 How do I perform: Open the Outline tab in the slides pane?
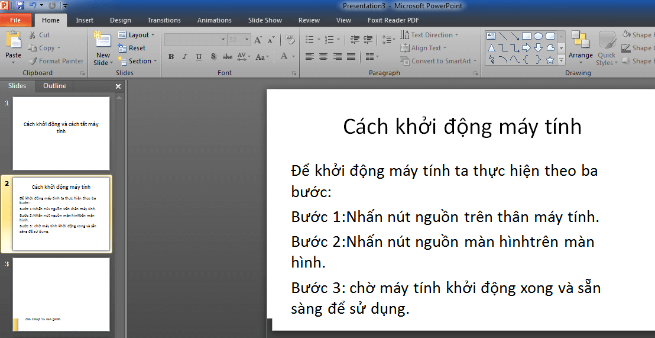pos(54,86)
